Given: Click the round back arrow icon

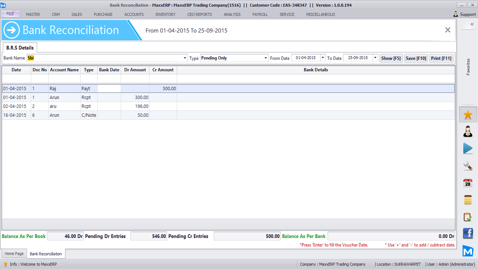Looking at the screenshot, I should coord(12,30).
